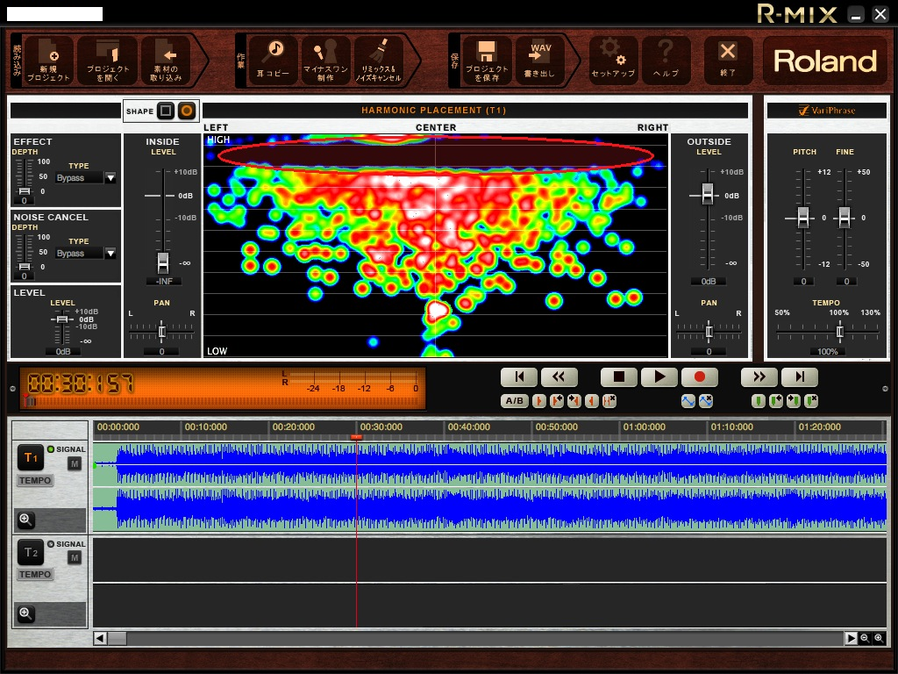The width and height of the screenshot is (898, 674).
Task: Open help (ヘルプ) question mark
Action: click(x=666, y=61)
